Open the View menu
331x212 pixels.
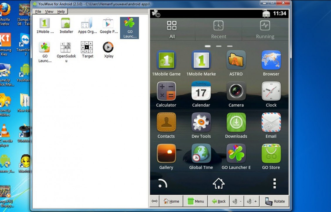click(49, 12)
